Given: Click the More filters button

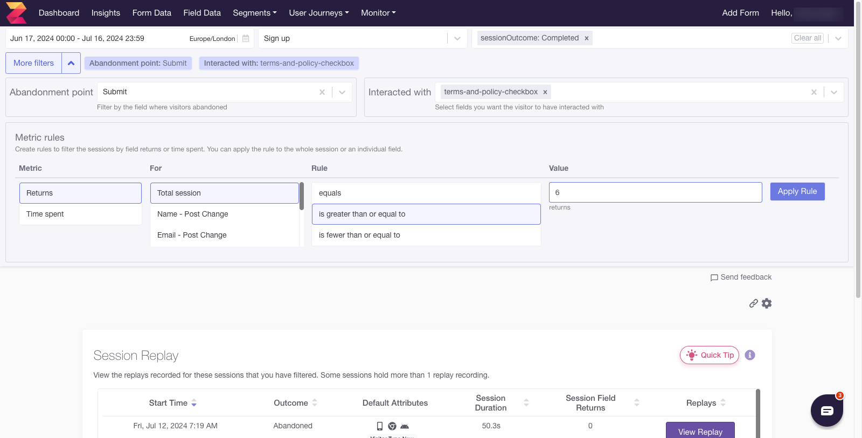Looking at the screenshot, I should (33, 63).
